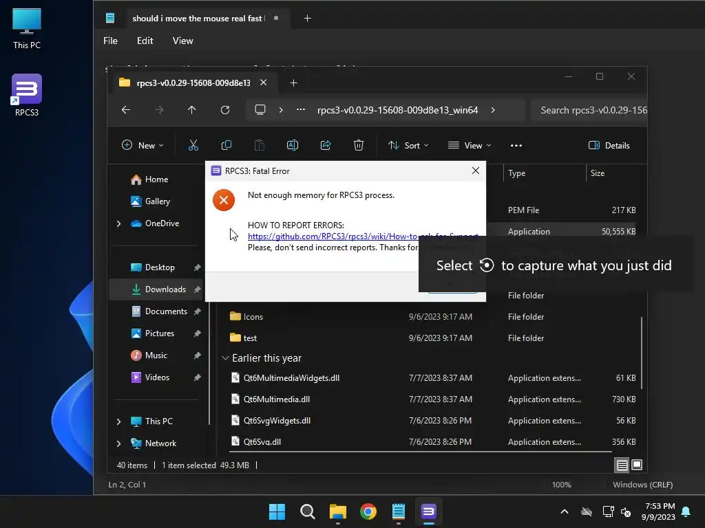Click the file list vertical scrollbar
Screen dimensions: 705x528
642,353
